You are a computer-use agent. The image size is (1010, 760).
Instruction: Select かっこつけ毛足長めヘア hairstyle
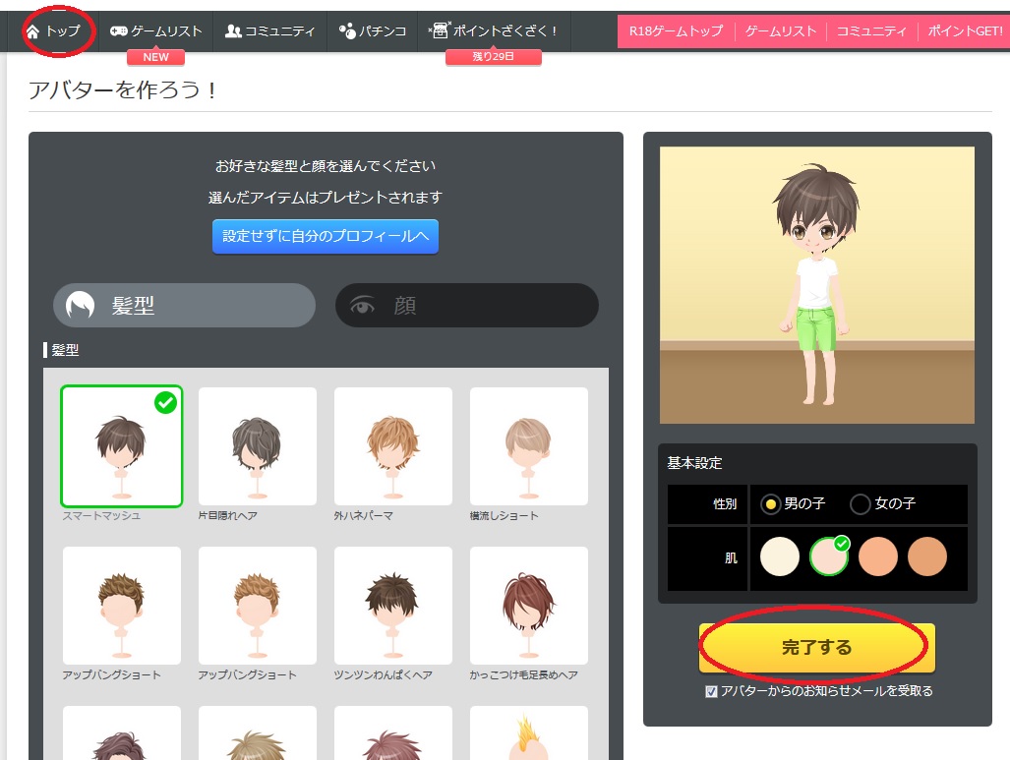[529, 606]
